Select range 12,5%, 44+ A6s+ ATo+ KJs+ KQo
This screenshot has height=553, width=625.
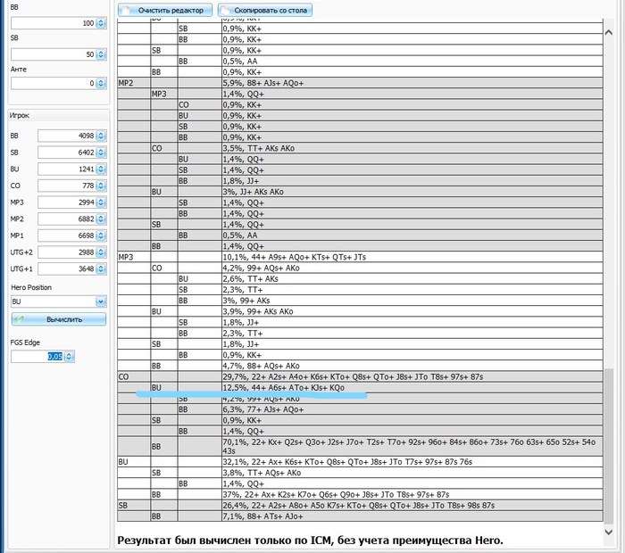[x=412, y=387]
